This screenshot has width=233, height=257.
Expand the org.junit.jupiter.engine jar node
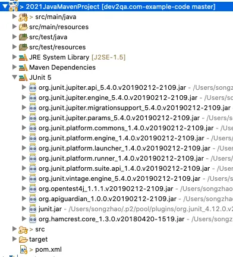[24, 97]
